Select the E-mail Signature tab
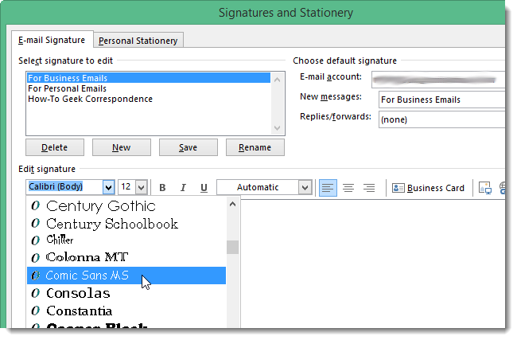This screenshot has width=517, height=340. [x=52, y=40]
